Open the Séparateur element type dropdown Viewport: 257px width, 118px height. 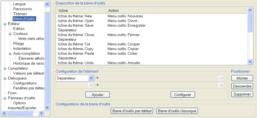click(x=91, y=78)
